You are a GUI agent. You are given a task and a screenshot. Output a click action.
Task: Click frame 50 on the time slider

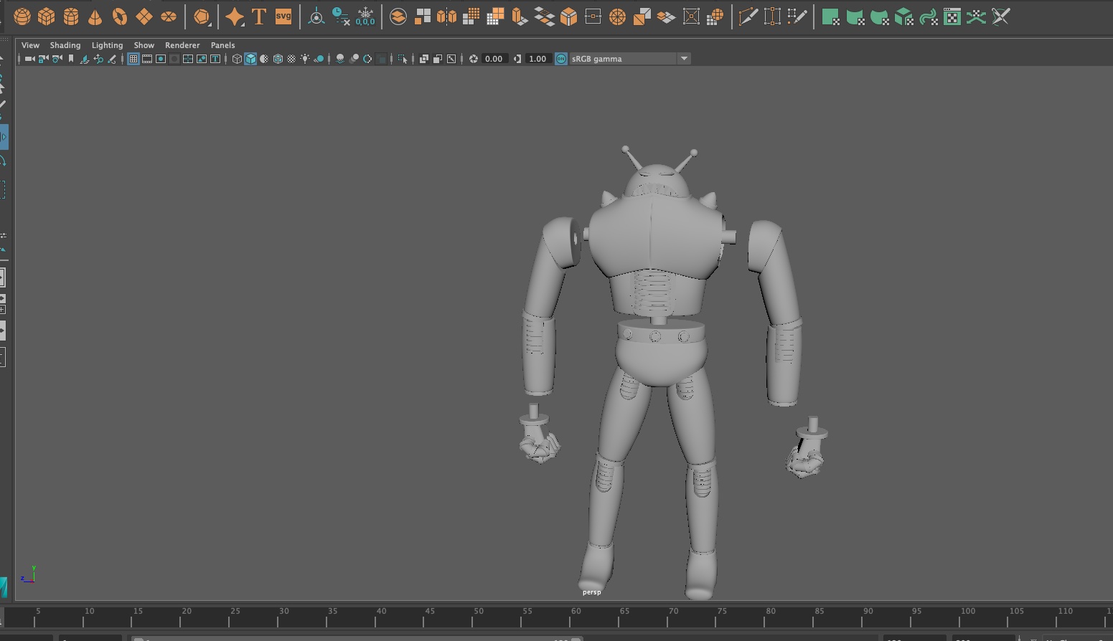pyautogui.click(x=473, y=617)
